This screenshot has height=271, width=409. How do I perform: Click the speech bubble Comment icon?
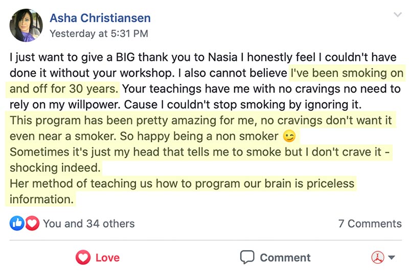pos(247,257)
